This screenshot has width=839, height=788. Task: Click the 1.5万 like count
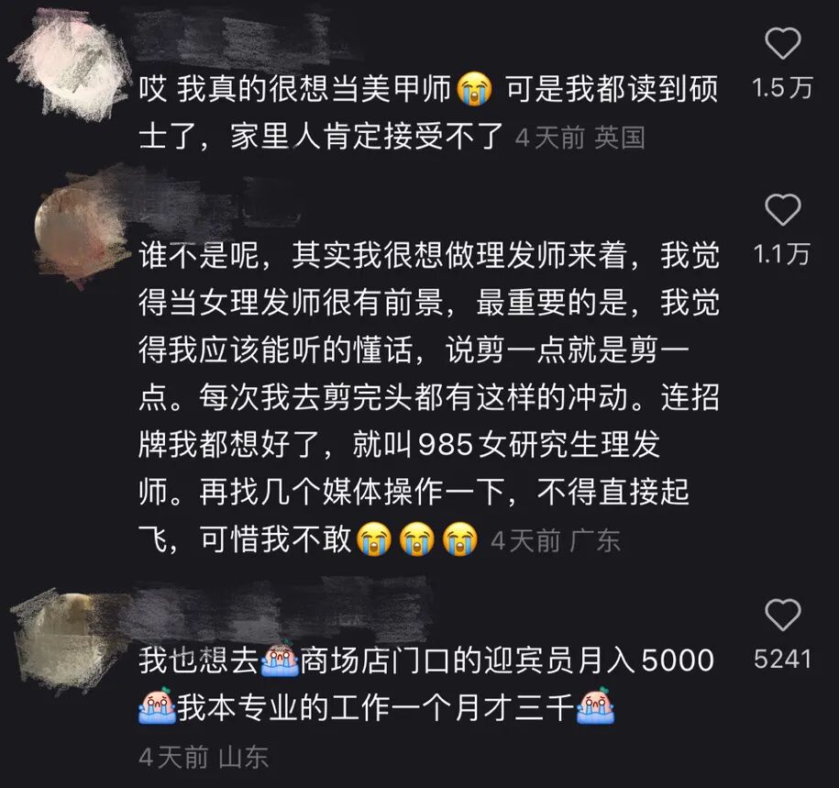click(x=782, y=88)
